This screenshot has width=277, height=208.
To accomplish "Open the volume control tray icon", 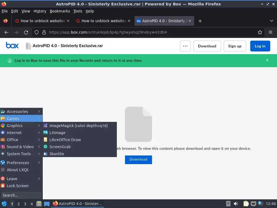I will tap(236, 204).
